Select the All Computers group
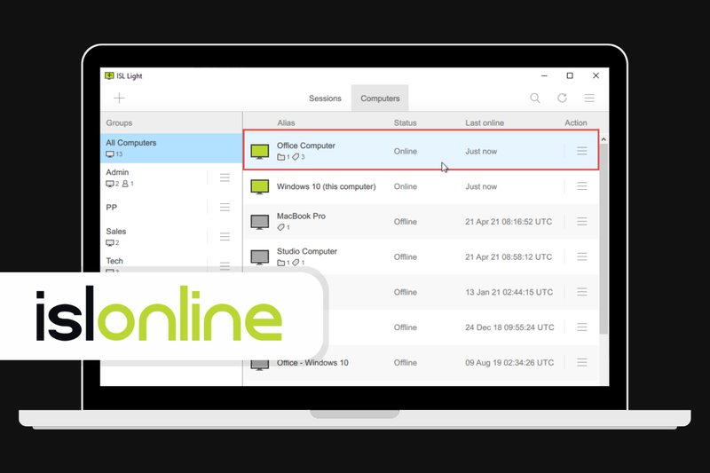 coord(171,148)
